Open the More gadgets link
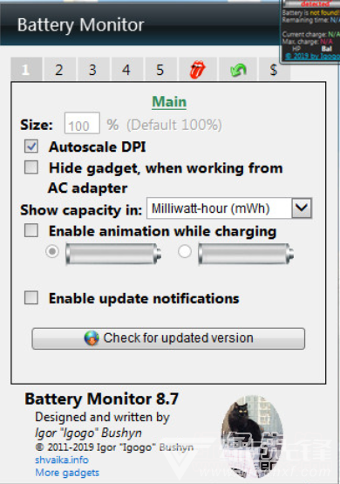Screen dimensions: 340x484 pyautogui.click(x=67, y=473)
